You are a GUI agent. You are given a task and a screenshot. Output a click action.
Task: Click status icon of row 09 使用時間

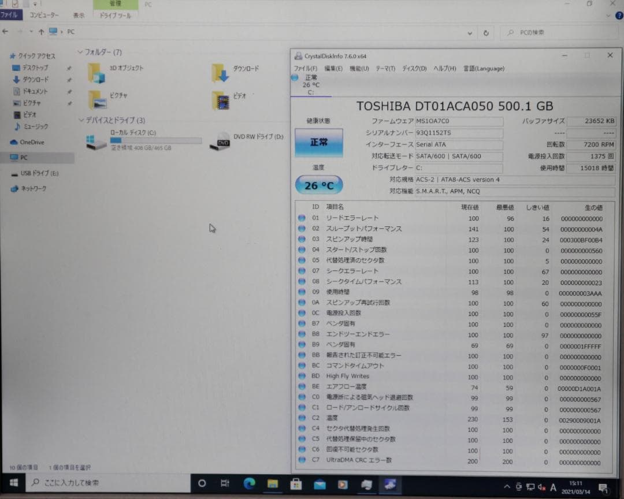tap(302, 292)
